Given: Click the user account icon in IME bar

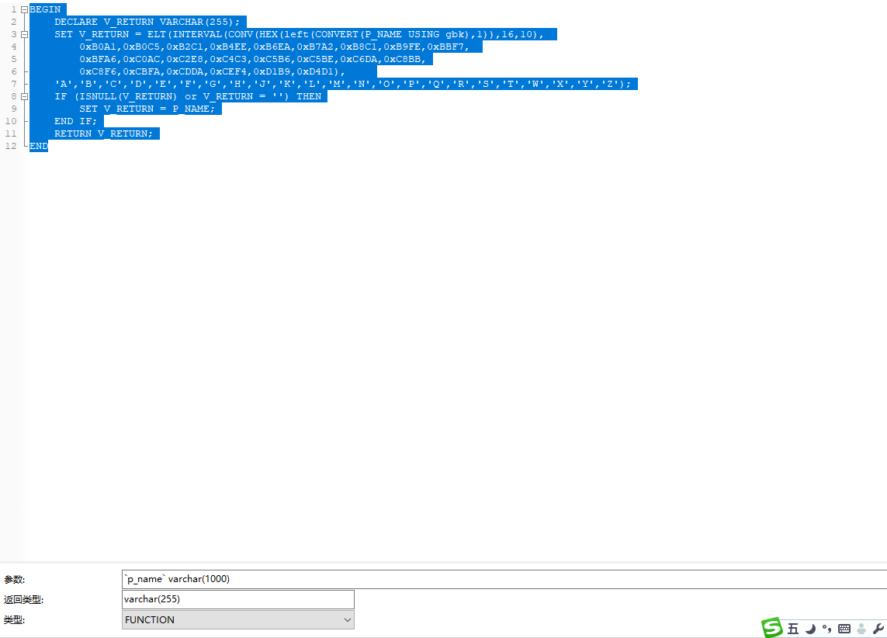Looking at the screenshot, I should click(861, 629).
